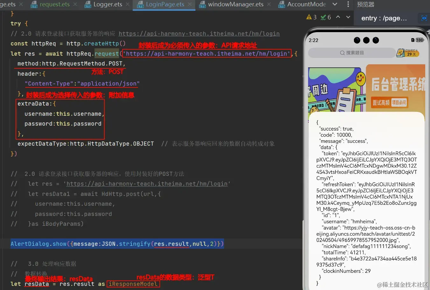Image resolution: width=430 pixels, height=290 pixels.
Task: Open the hm/login URL in the comment
Action: [x=199, y=34]
